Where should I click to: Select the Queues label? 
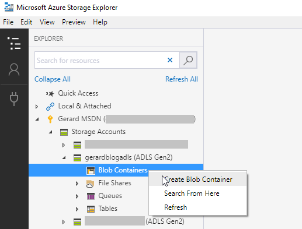click(x=110, y=196)
